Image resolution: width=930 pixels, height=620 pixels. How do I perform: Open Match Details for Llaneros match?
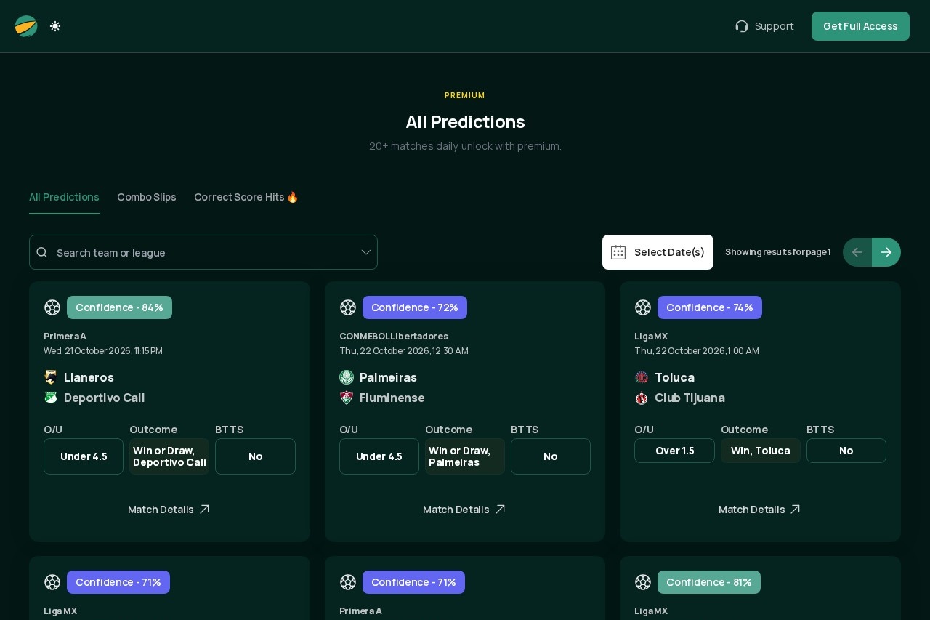click(x=169, y=510)
